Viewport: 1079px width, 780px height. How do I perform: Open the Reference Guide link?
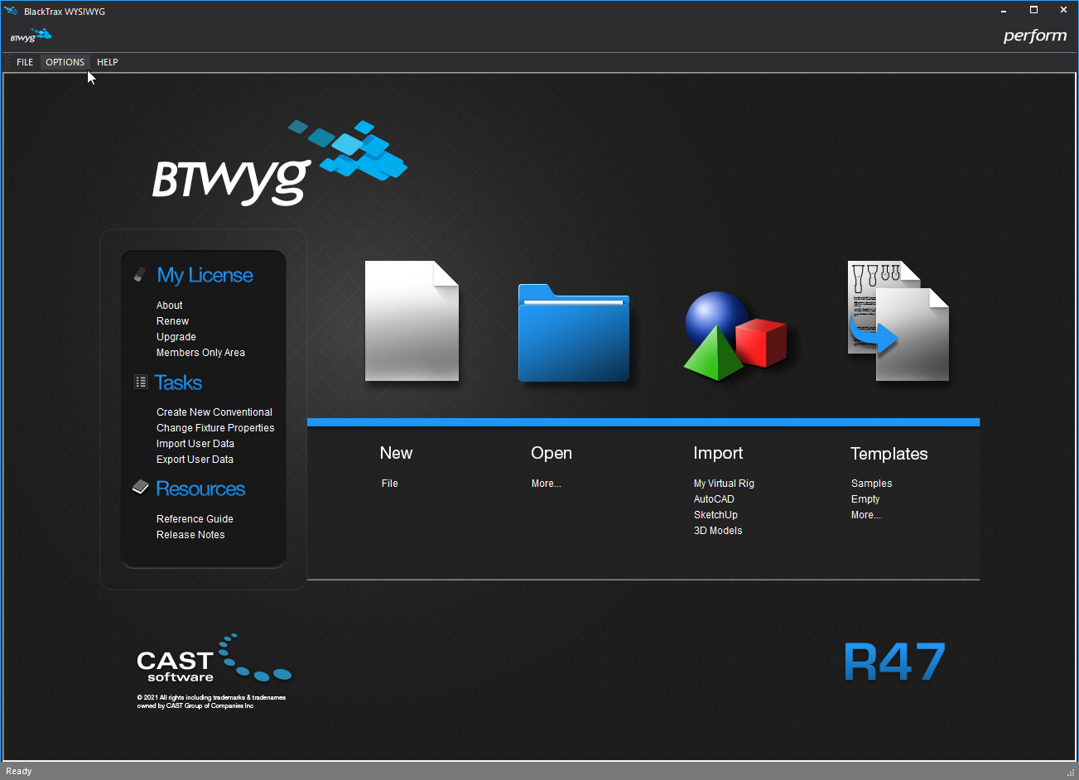pos(195,519)
